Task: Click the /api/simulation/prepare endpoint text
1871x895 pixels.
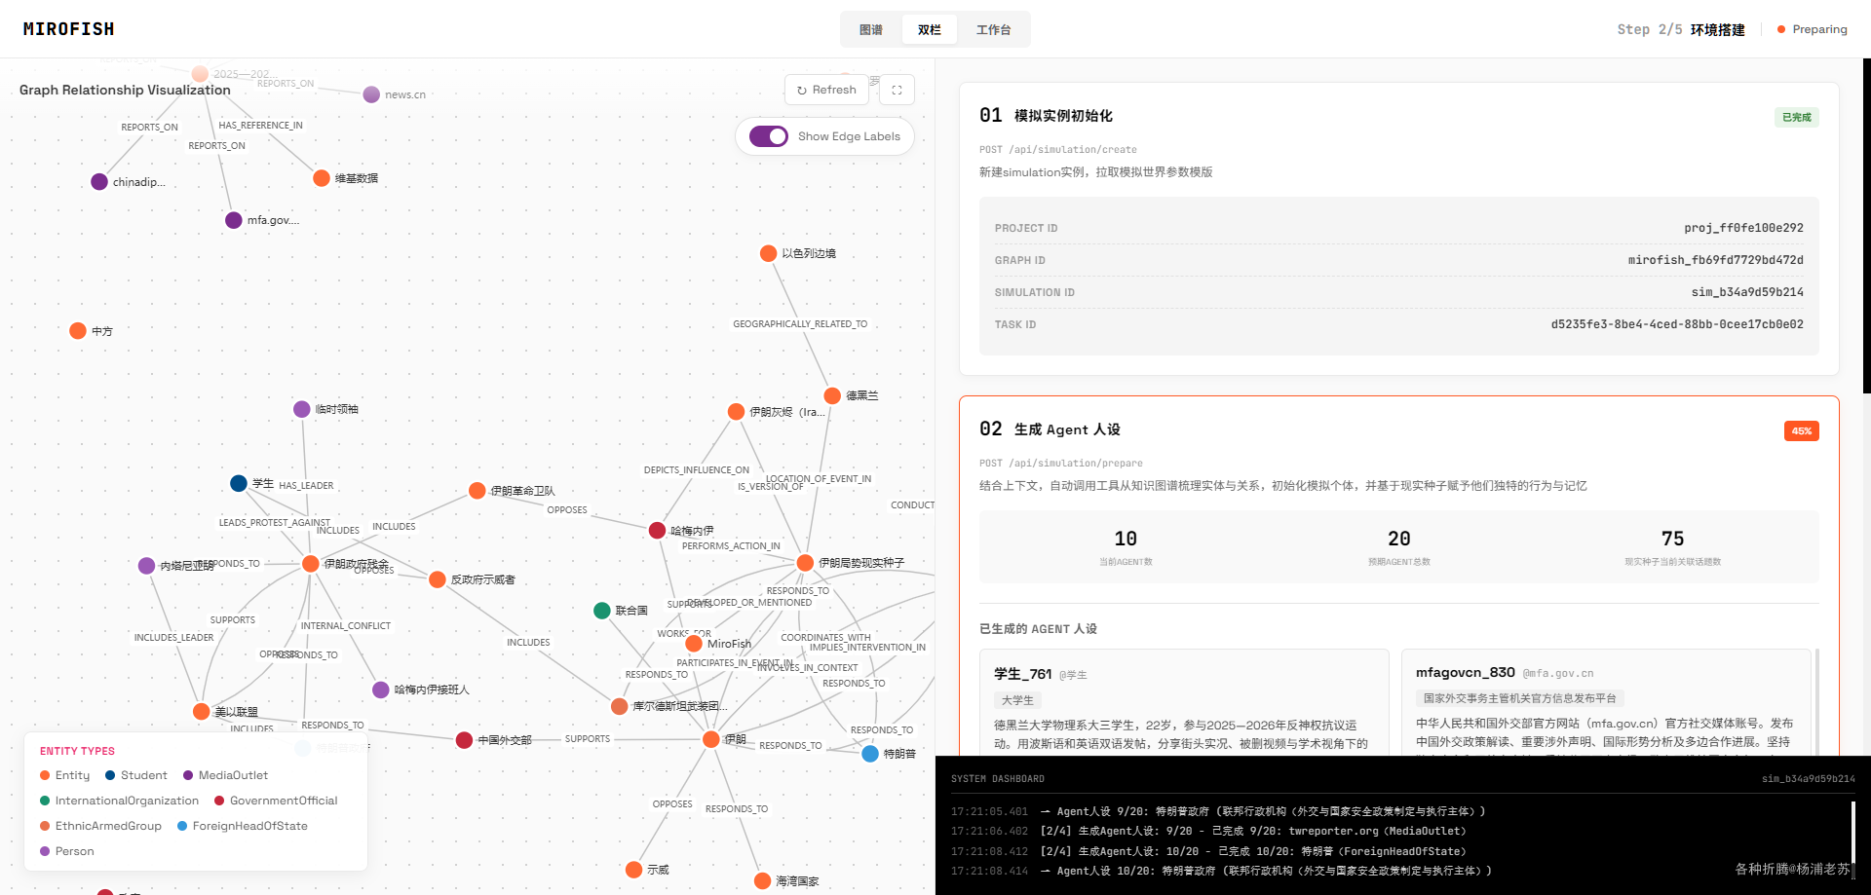Action: point(1076,464)
